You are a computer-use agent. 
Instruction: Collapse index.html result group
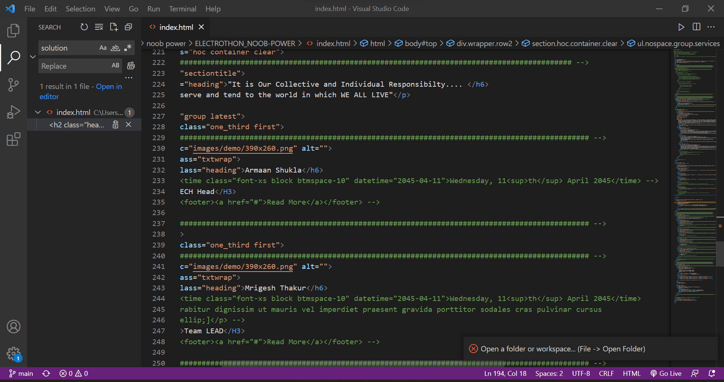(38, 112)
